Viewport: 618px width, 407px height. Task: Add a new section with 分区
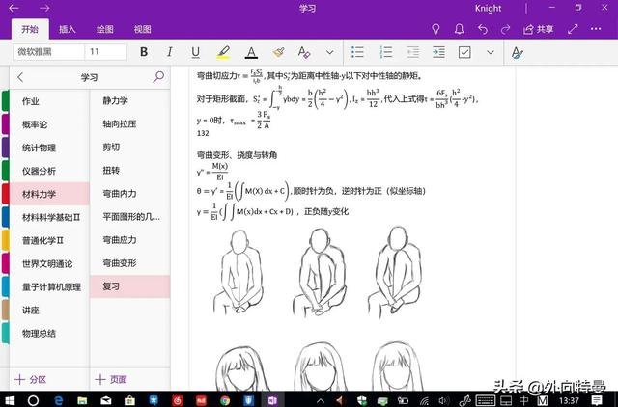31,379
